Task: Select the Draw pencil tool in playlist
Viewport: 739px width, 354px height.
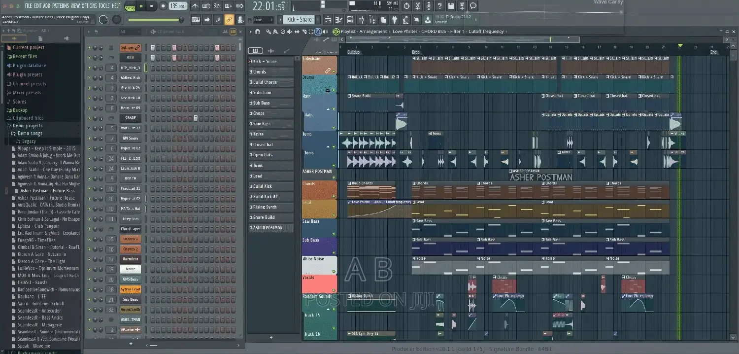Action: pyautogui.click(x=268, y=32)
